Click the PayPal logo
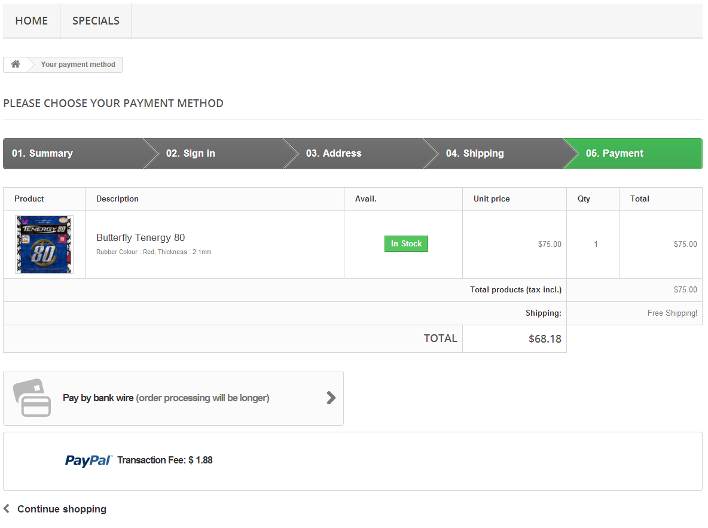The image size is (708, 528). click(88, 460)
